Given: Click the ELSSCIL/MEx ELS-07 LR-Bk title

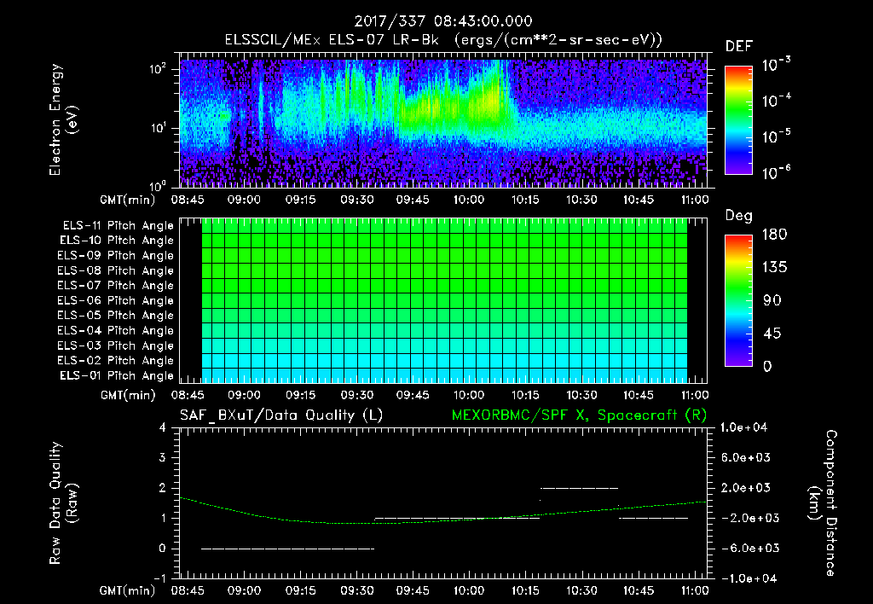Looking at the screenshot, I should tap(332, 40).
